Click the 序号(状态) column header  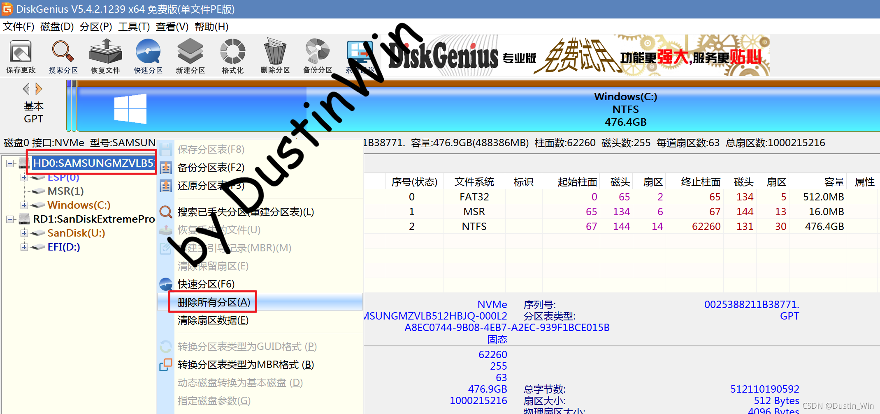point(414,182)
